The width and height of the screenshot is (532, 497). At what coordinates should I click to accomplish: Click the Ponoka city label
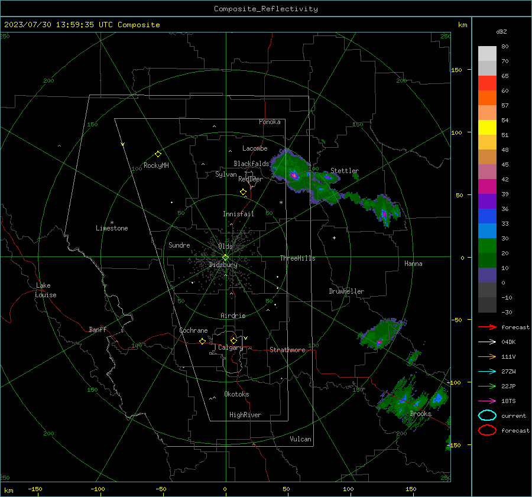[x=270, y=122]
